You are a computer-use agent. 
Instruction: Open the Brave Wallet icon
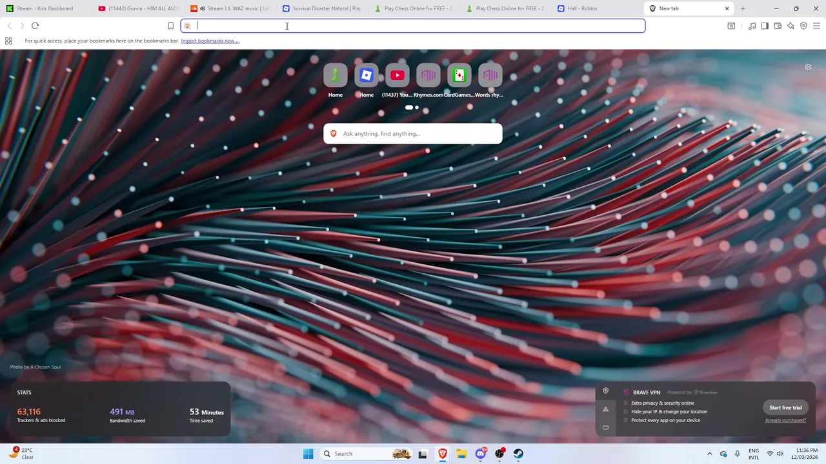778,26
